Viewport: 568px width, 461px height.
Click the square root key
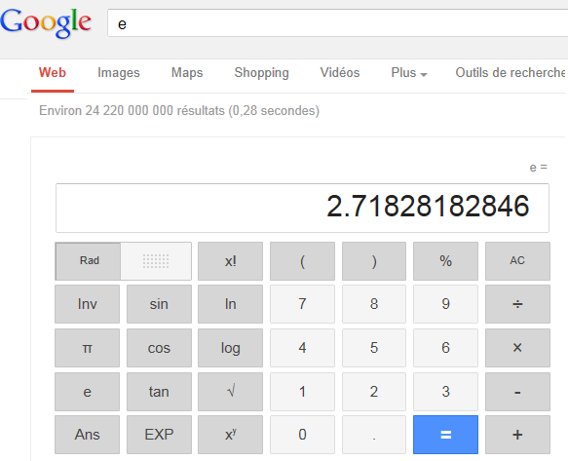click(x=230, y=392)
